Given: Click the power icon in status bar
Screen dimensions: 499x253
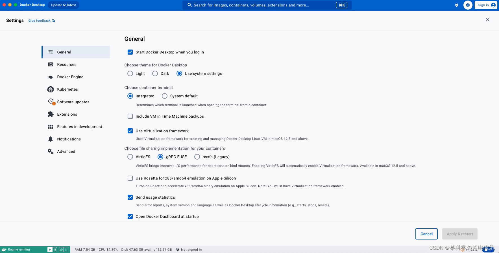Looking at the screenshot, I should [x=61, y=250].
